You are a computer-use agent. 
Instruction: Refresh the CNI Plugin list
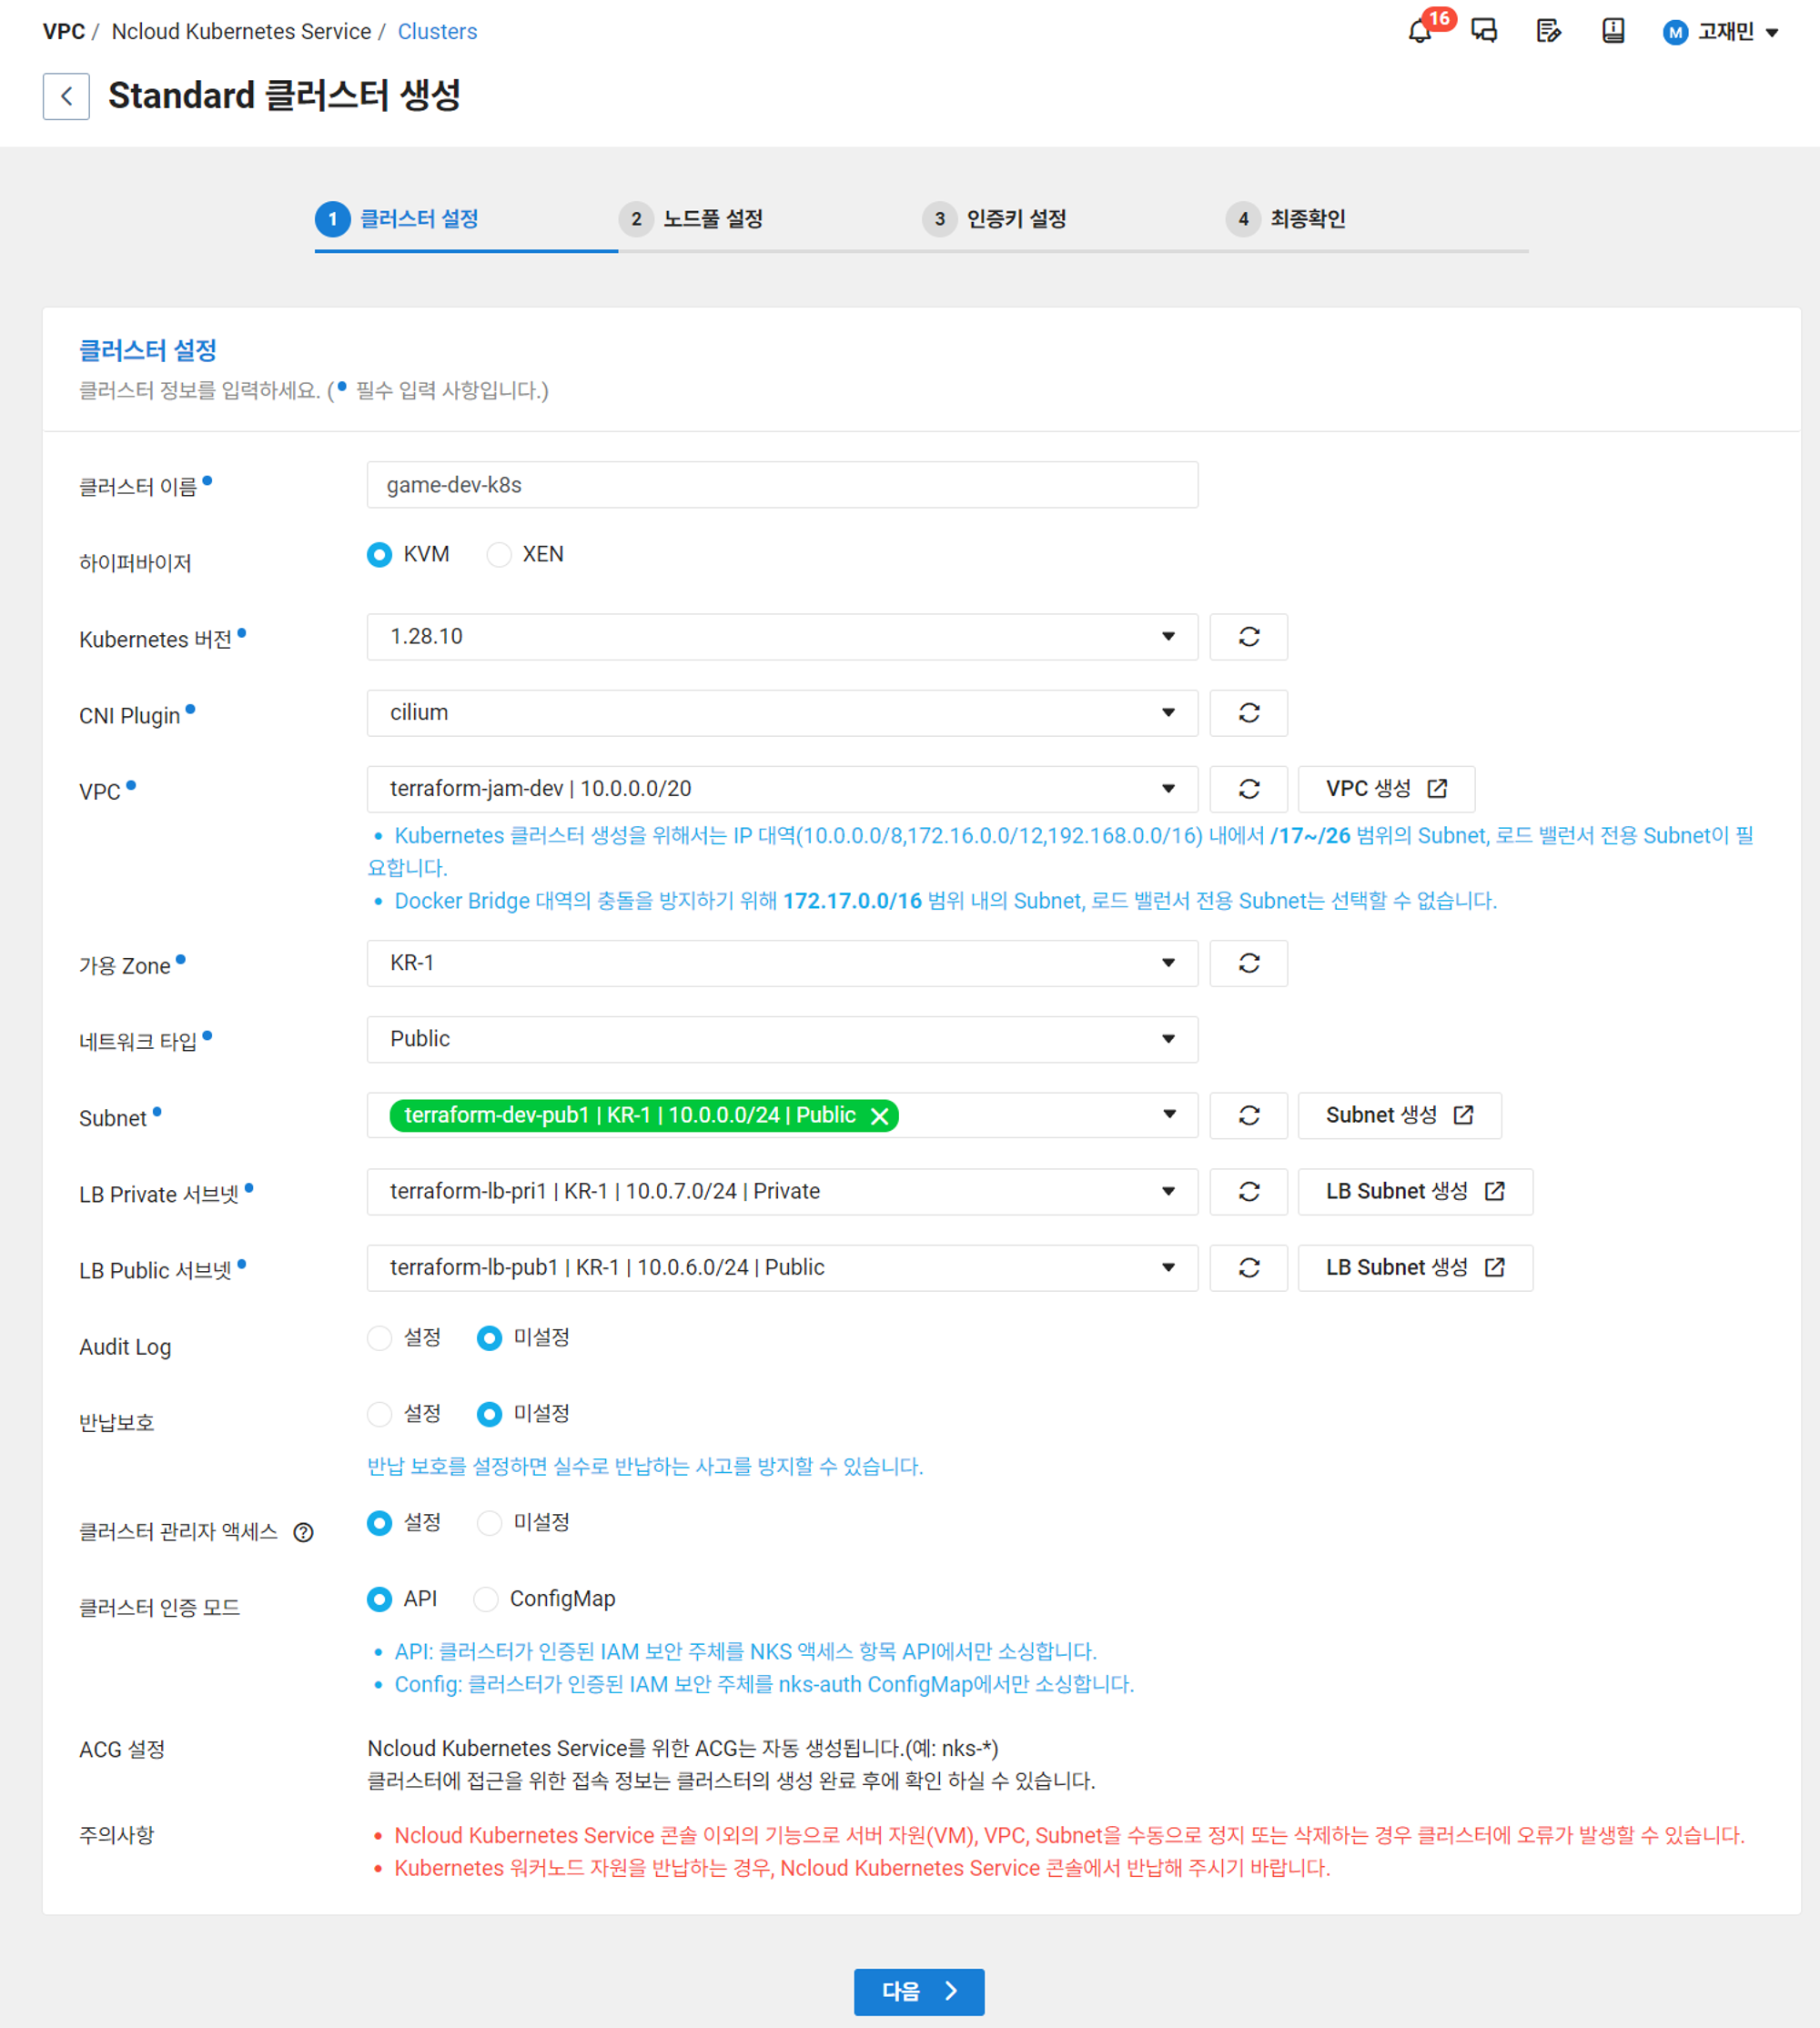point(1248,713)
